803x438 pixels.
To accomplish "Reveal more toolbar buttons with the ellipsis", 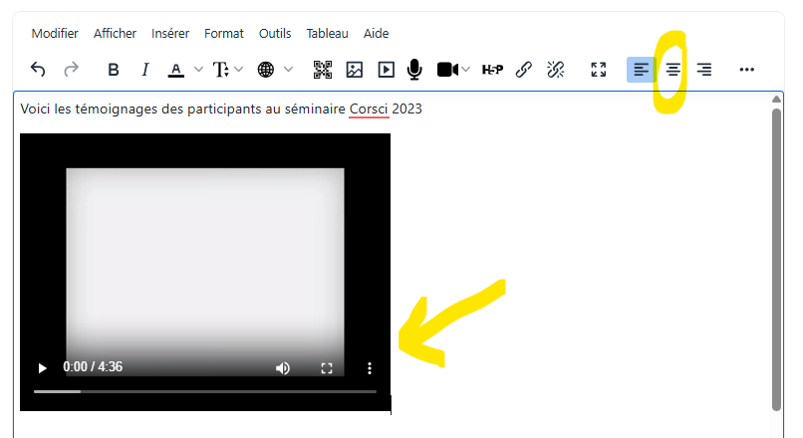I will pyautogui.click(x=746, y=69).
